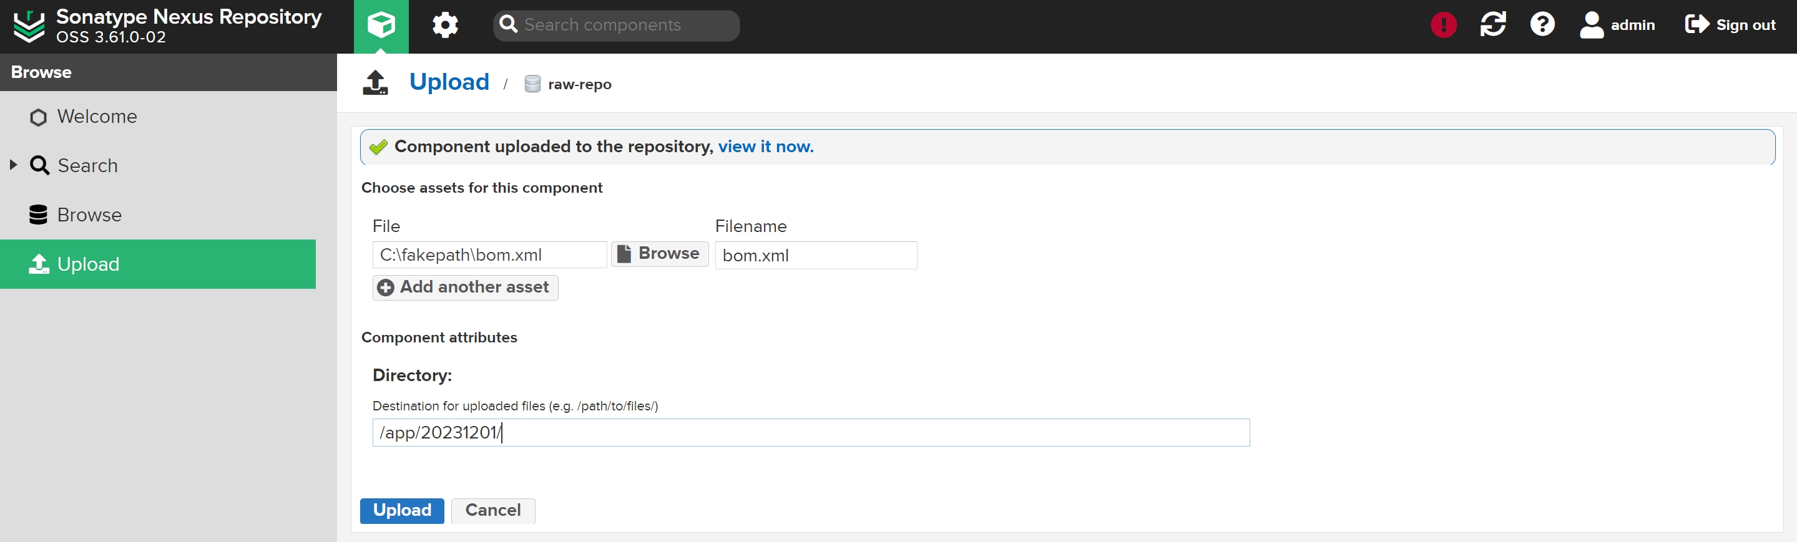Click the red system status alert icon
1797x542 pixels.
click(1442, 25)
